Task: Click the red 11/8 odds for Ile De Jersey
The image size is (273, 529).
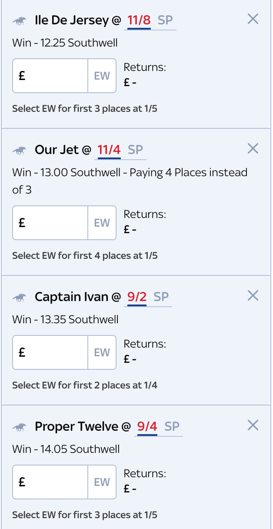Action: [139, 20]
